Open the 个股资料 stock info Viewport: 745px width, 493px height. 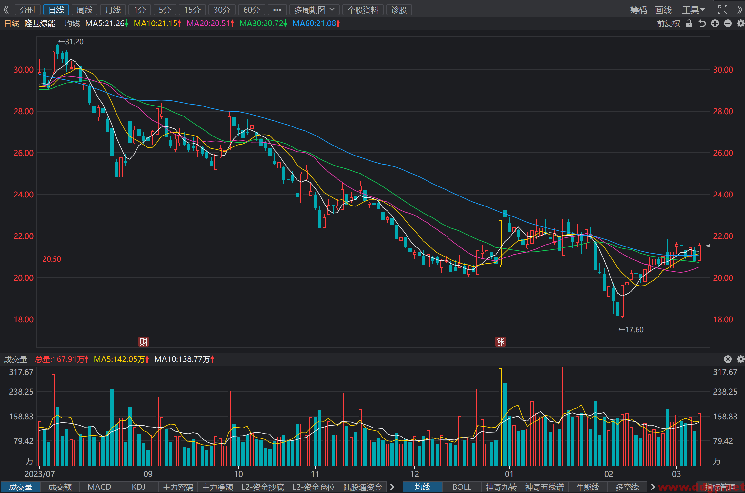[363, 10]
